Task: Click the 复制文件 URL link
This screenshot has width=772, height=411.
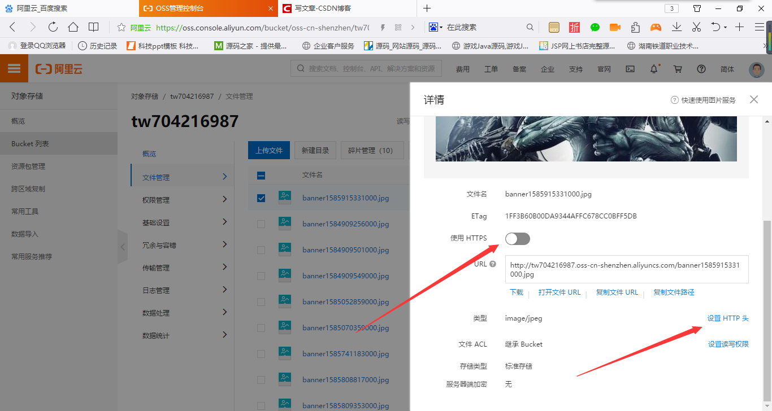Action: click(617, 292)
